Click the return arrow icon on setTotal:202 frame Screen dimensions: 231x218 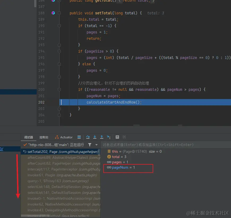pyautogui.click(x=25, y=152)
